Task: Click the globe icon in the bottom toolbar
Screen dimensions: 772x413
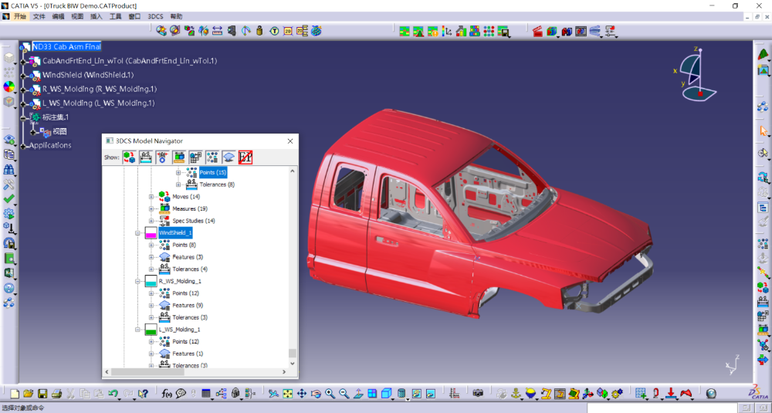Action: point(710,393)
